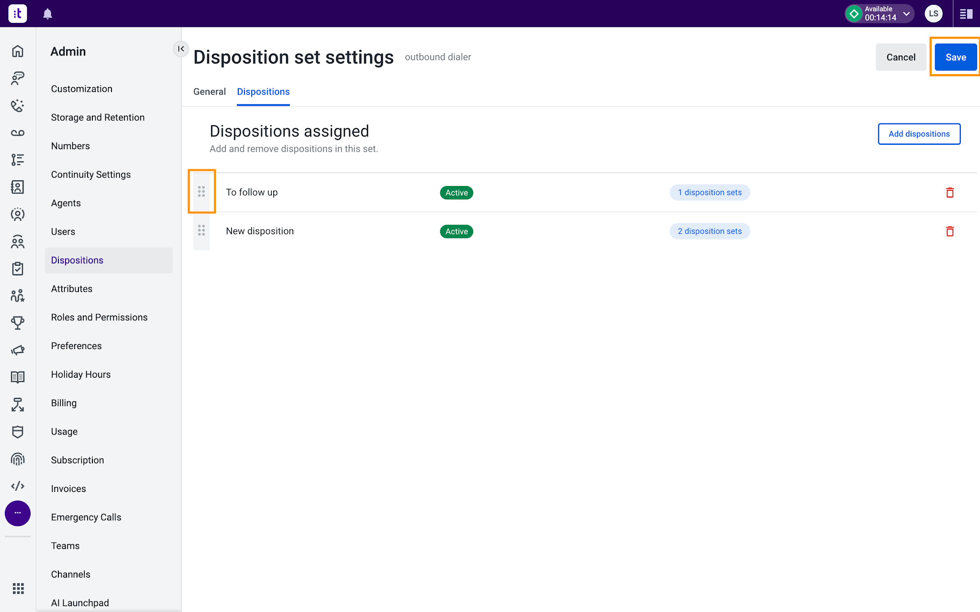Open Channels admin page
This screenshot has height=612, width=980.
click(x=71, y=574)
